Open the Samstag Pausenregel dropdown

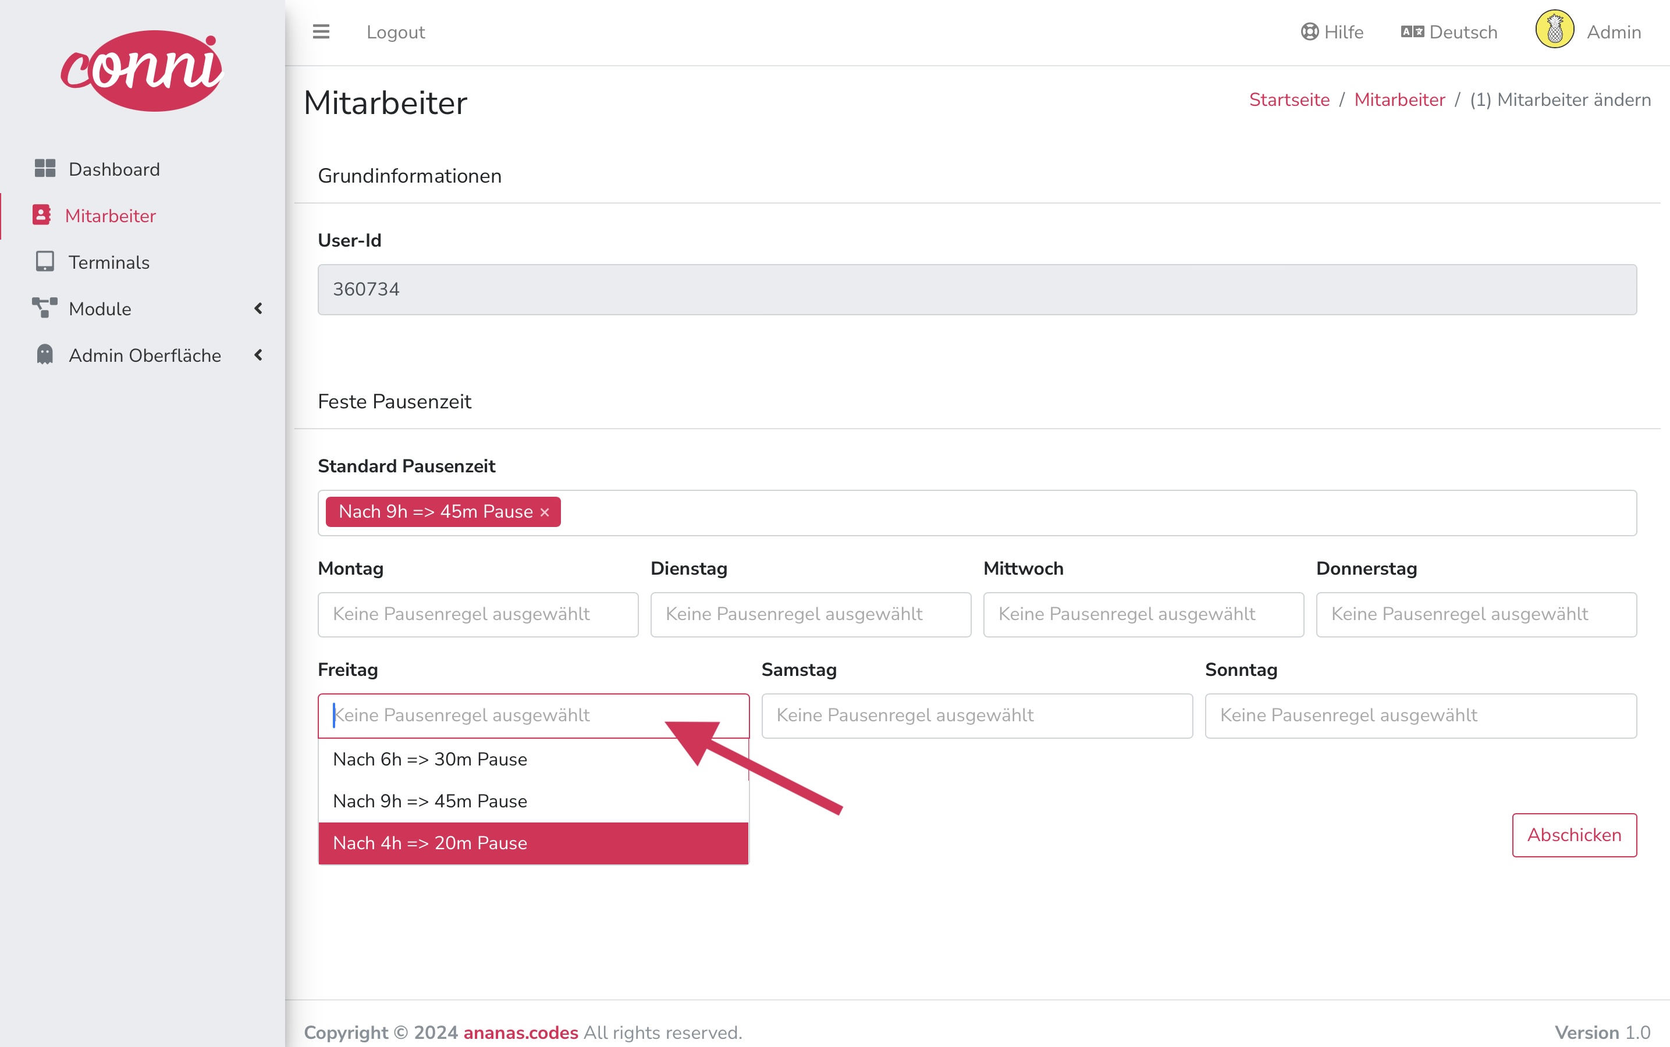pyautogui.click(x=976, y=715)
